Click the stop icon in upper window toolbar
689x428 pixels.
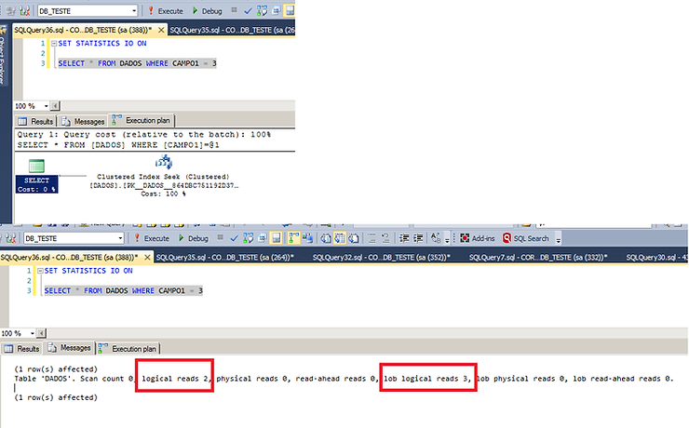click(x=235, y=10)
